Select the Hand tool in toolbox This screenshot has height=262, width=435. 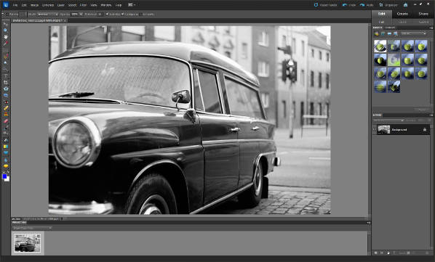point(5,37)
